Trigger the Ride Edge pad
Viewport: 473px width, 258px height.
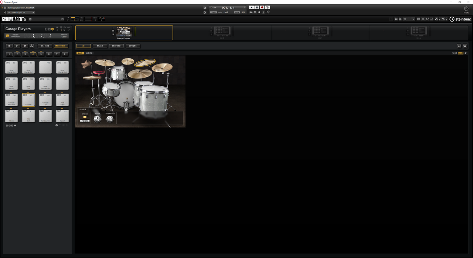point(62,100)
